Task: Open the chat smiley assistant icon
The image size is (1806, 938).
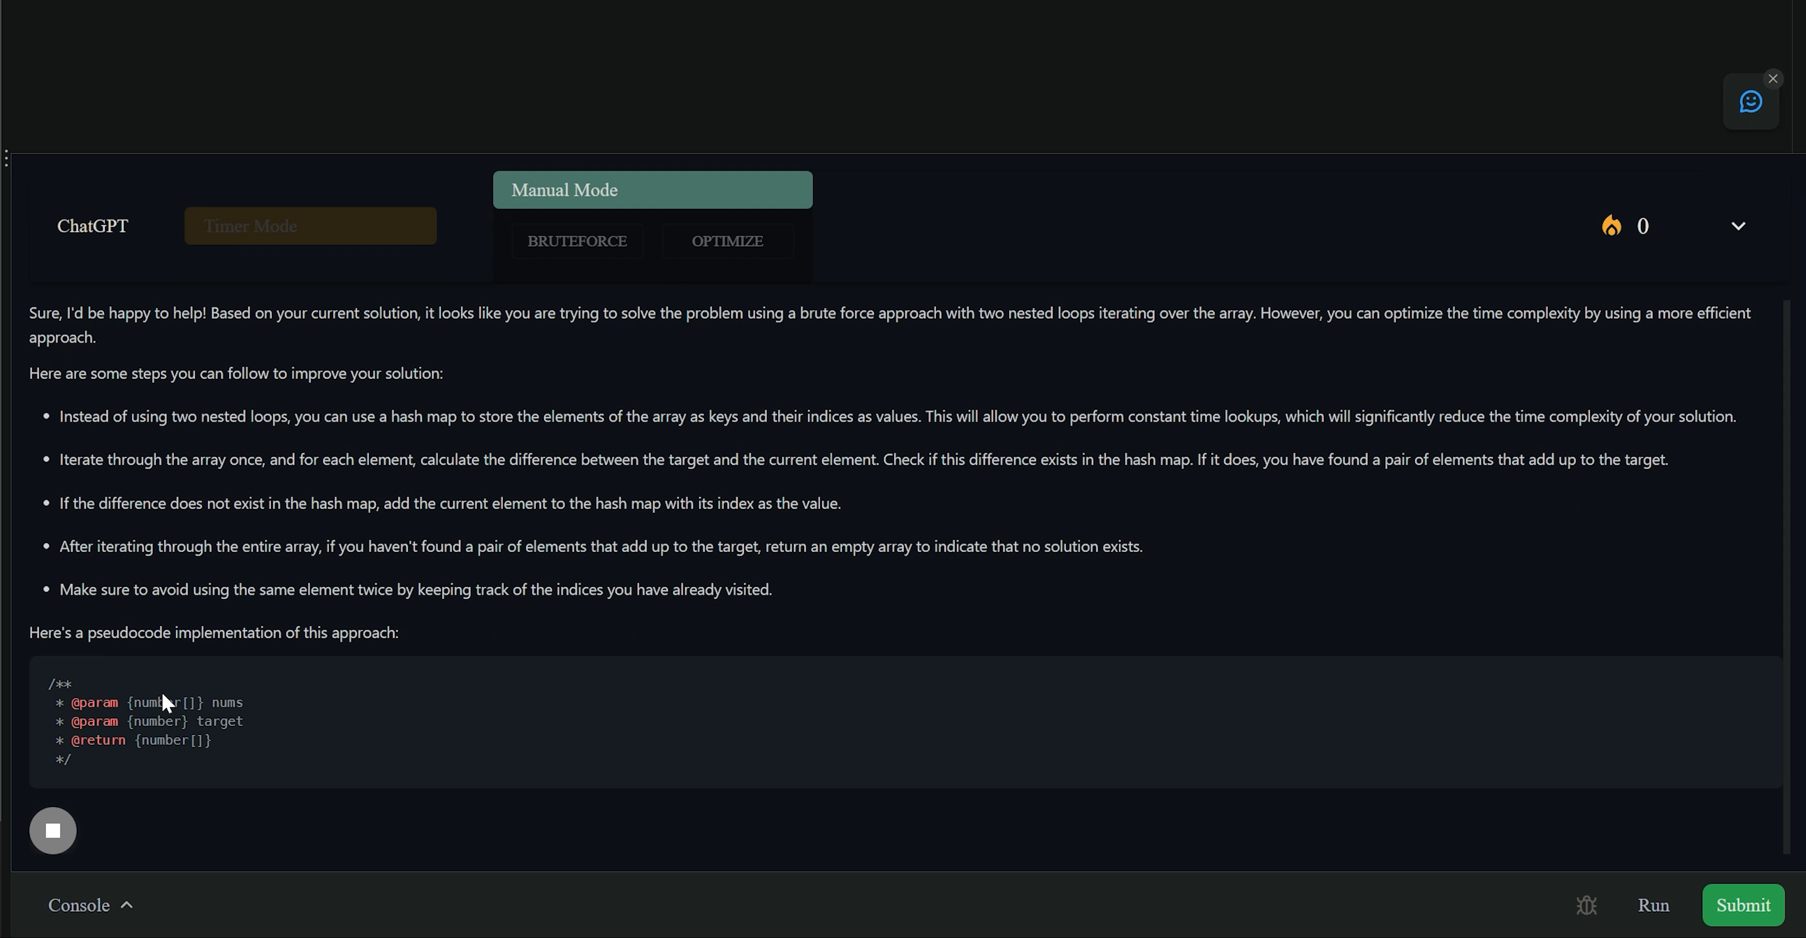Action: 1750,102
